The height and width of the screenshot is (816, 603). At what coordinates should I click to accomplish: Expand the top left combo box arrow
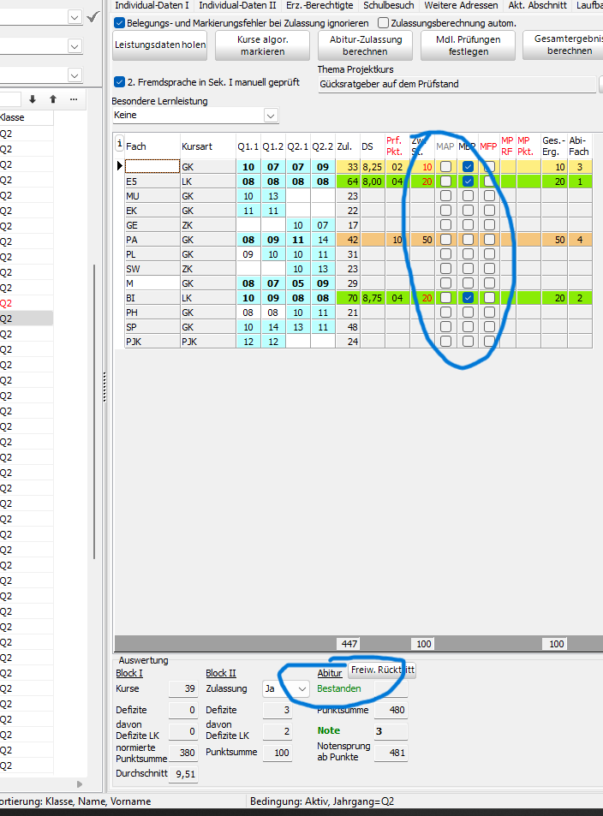coord(75,17)
